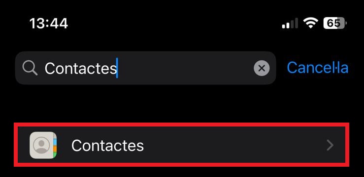364x177 pixels.
Task: Clear the search text with the X icon
Action: pos(262,68)
